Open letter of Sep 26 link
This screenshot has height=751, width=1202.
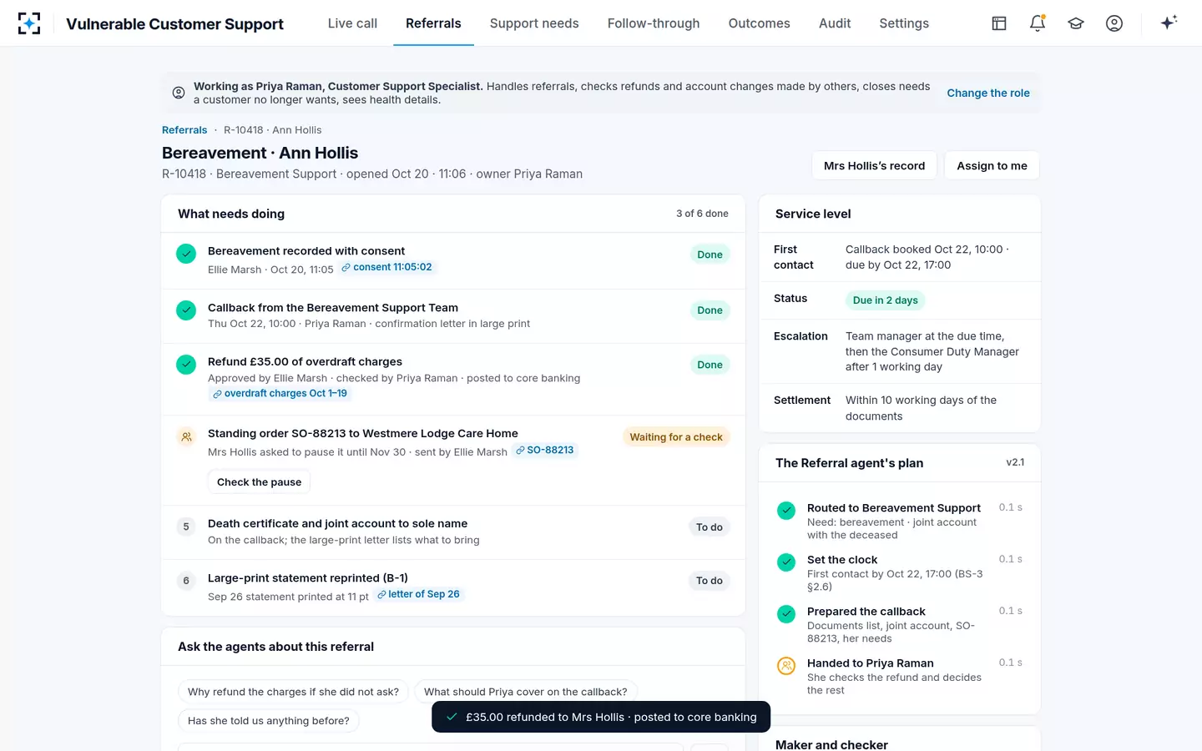[x=418, y=594]
